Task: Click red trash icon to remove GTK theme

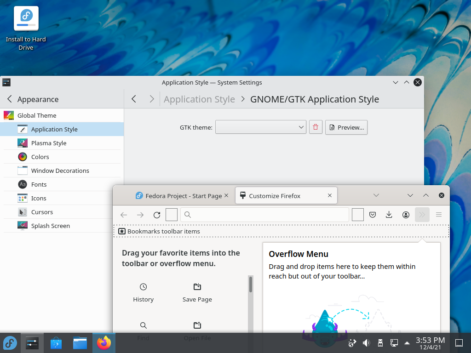Action: tap(316, 127)
